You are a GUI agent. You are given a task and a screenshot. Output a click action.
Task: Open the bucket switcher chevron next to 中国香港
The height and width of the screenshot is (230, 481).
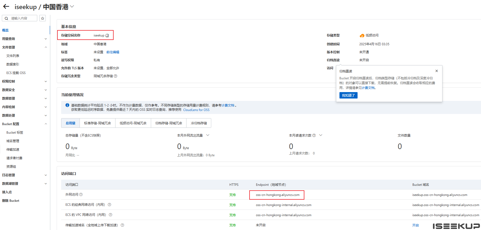(x=72, y=7)
